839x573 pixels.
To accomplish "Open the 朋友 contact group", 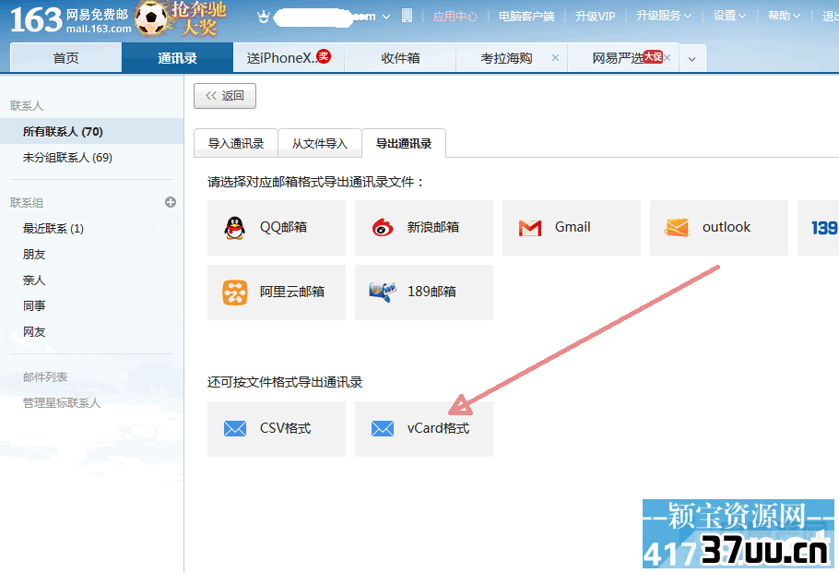I will [34, 255].
